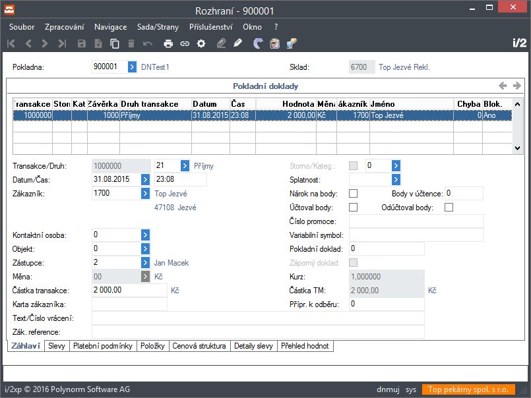The width and height of the screenshot is (531, 398).
Task: Switch to the Platební podmínky tab
Action: 103,346
